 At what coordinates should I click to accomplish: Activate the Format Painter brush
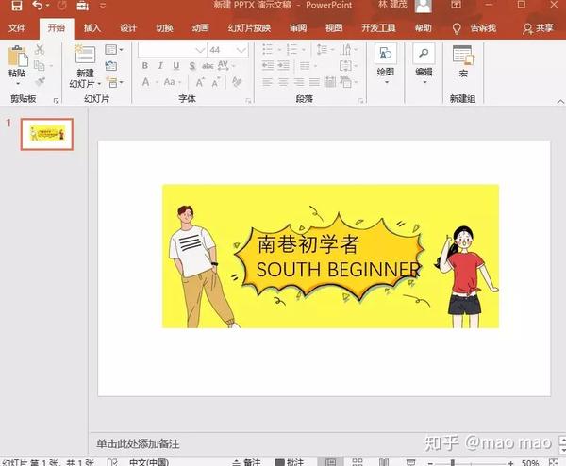pos(40,81)
